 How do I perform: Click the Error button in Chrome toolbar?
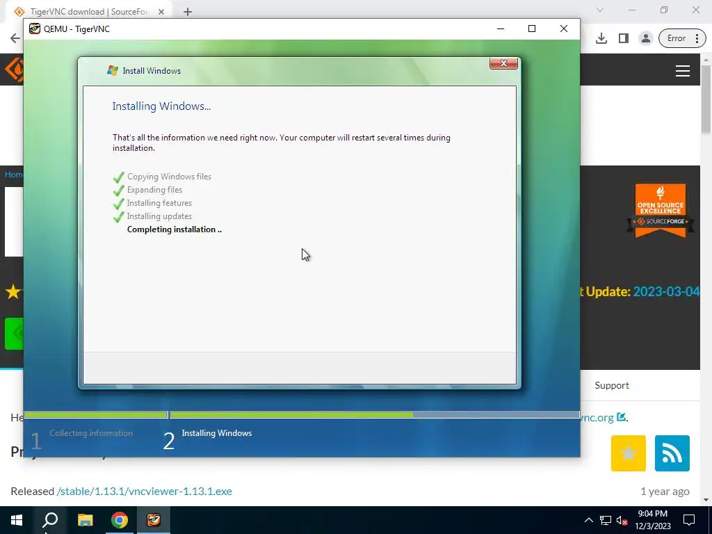[682, 38]
